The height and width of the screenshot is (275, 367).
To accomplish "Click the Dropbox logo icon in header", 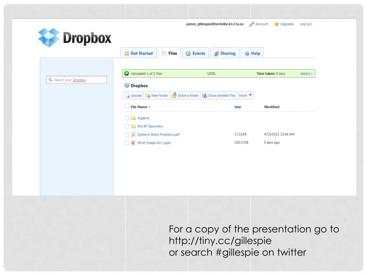I will pos(49,37).
